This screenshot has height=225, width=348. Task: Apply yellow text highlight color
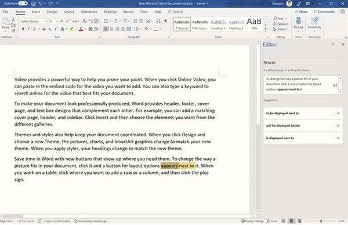pos(71,29)
